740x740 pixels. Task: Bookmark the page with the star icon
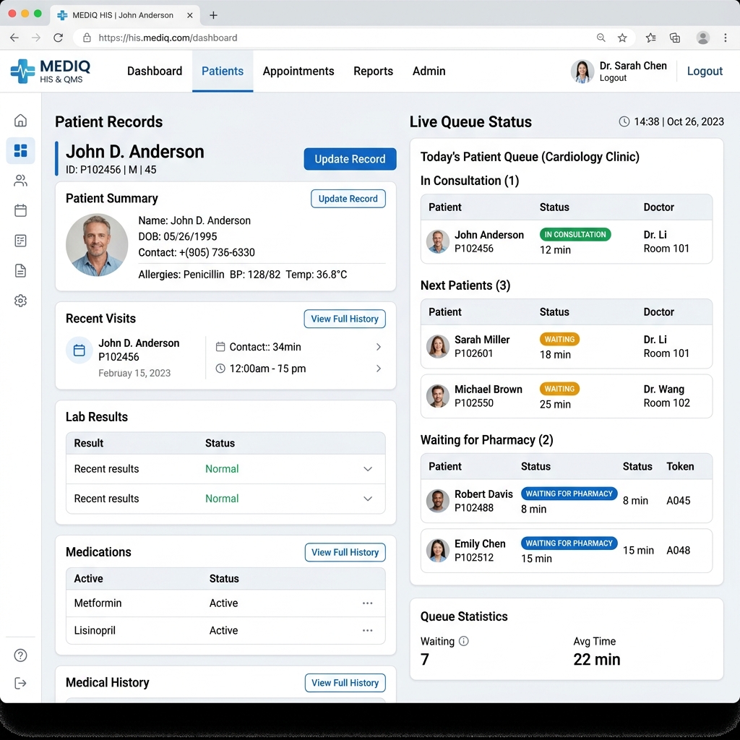[x=622, y=38]
